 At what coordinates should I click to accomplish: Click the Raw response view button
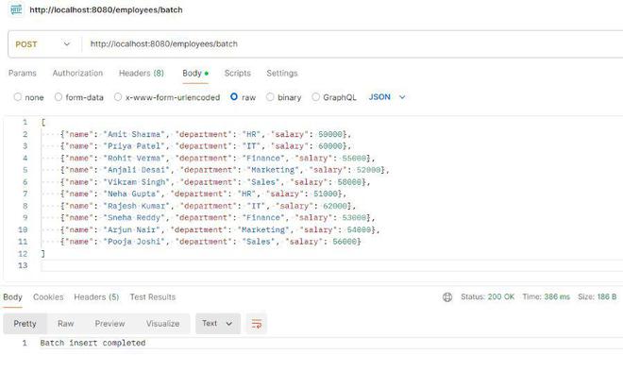click(x=65, y=324)
